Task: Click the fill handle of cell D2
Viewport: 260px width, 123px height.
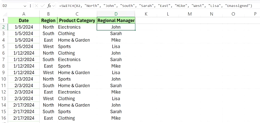Action: (x=135, y=30)
